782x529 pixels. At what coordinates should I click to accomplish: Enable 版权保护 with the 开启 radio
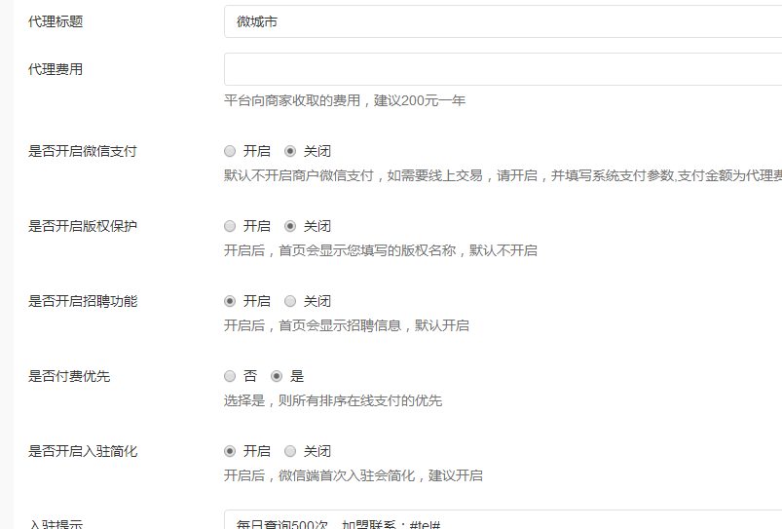tap(230, 226)
